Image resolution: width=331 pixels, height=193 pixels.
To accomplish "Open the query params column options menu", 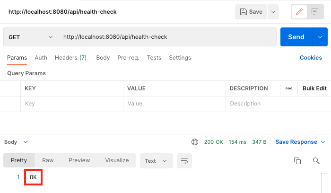I will pos(289,88).
